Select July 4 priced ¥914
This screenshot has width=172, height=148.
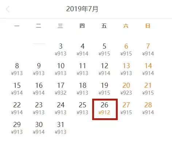(x=82, y=50)
